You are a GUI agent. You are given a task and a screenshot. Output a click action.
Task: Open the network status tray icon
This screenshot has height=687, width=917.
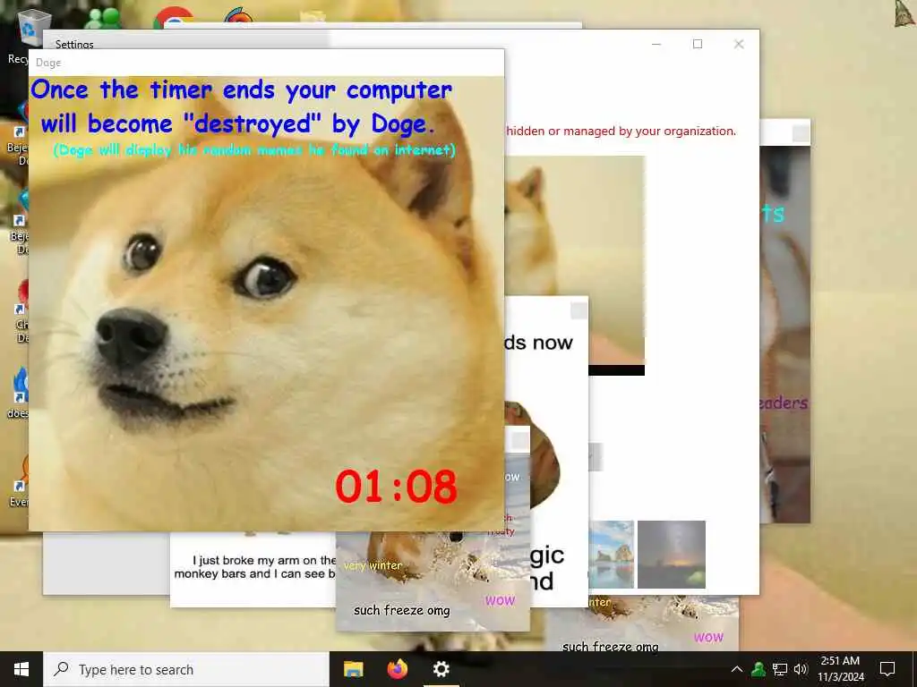click(x=780, y=669)
